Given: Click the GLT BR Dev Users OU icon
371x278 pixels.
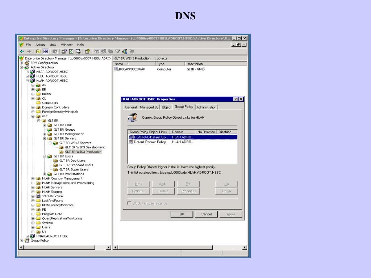Looking at the screenshot, I should point(55,161).
